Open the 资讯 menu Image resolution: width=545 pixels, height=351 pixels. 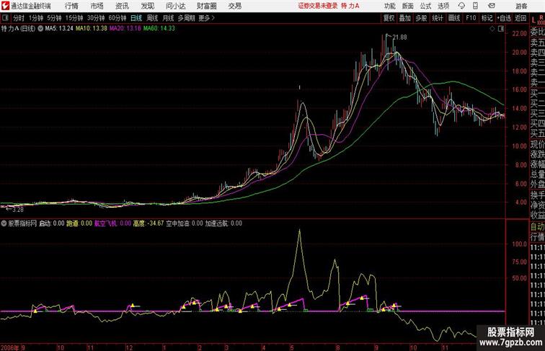click(122, 6)
